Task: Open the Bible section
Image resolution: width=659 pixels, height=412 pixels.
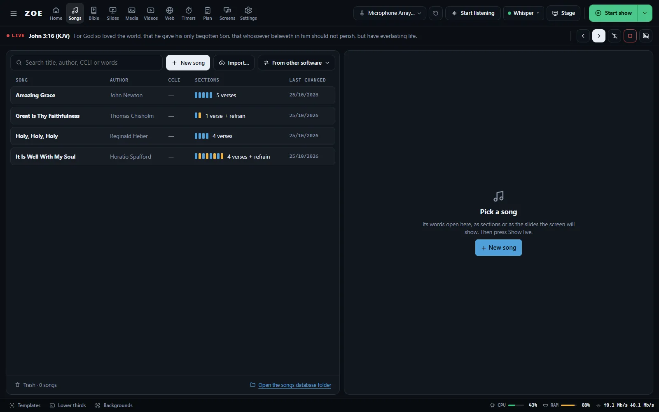Action: pos(94,13)
